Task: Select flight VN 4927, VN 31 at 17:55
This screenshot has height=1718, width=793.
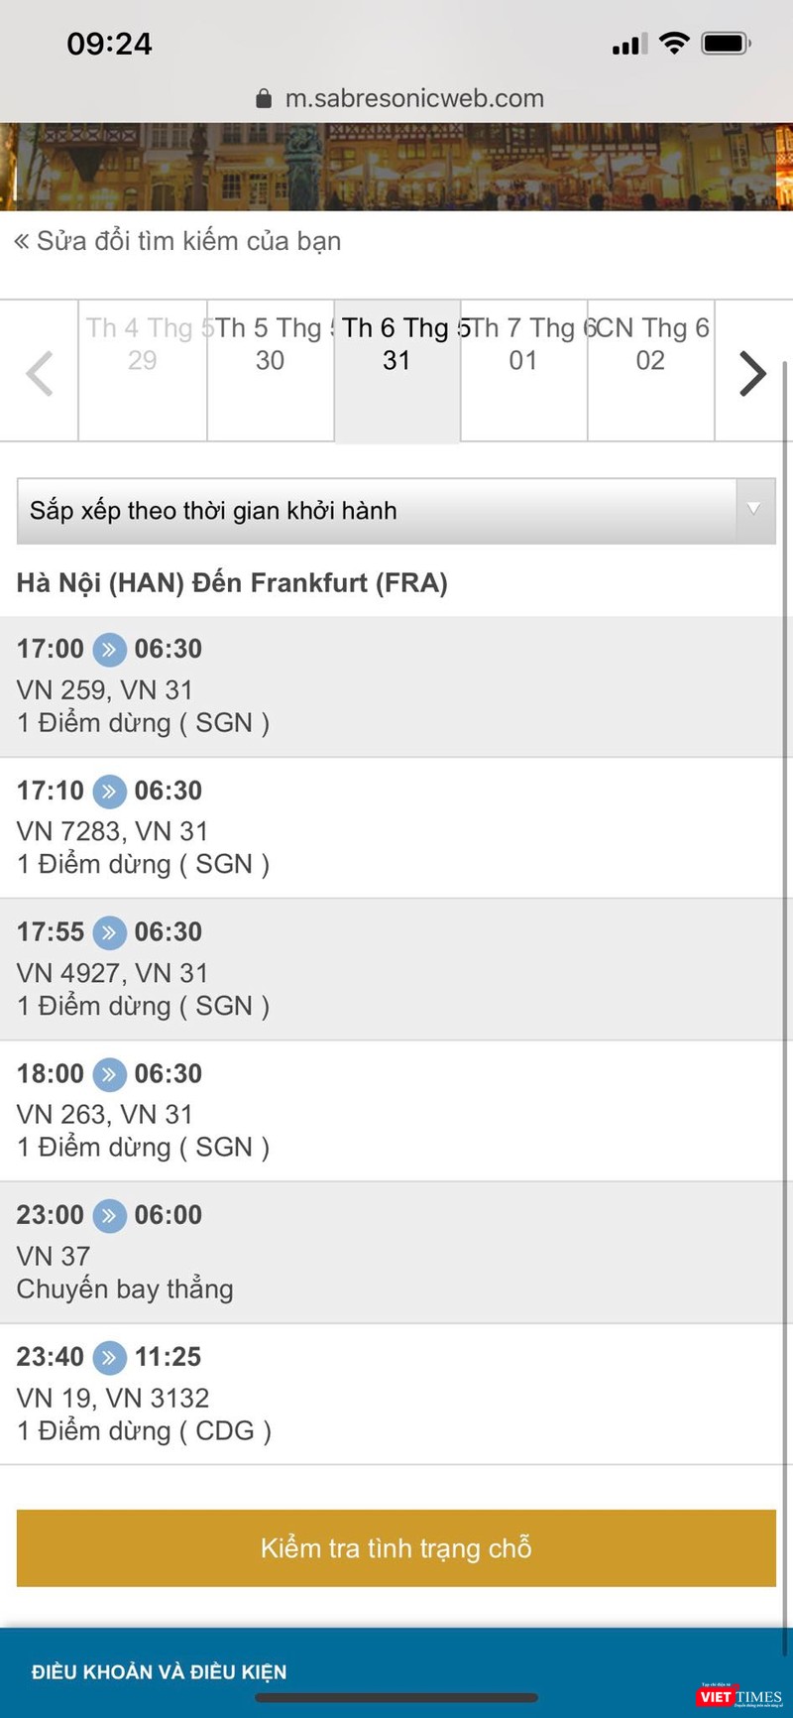Action: [396, 969]
